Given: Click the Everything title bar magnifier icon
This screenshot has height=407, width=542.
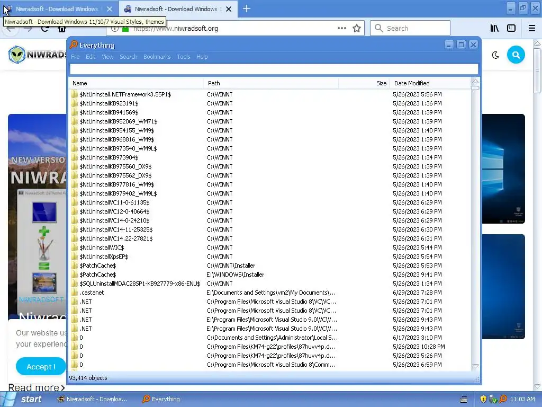Looking at the screenshot, I should (x=73, y=45).
